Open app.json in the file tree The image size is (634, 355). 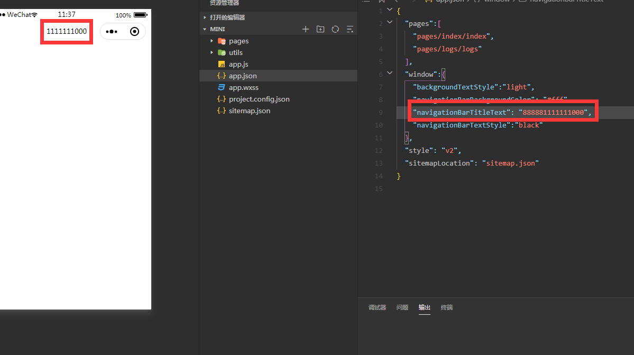[278, 76]
